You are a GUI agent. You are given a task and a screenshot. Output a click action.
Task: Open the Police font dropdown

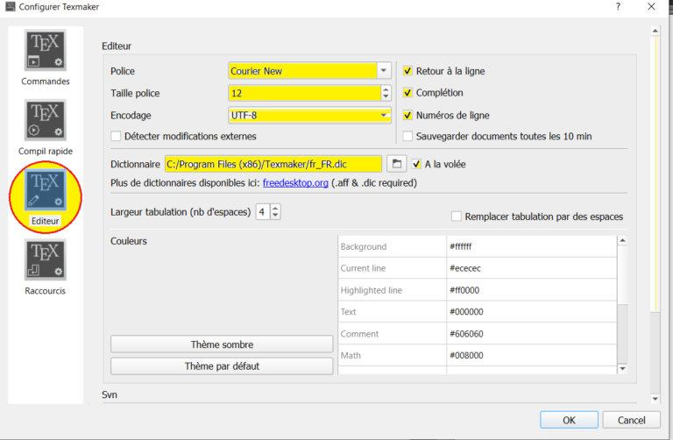click(384, 70)
